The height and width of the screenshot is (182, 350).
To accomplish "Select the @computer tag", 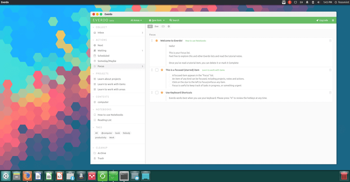I will coord(106,133).
